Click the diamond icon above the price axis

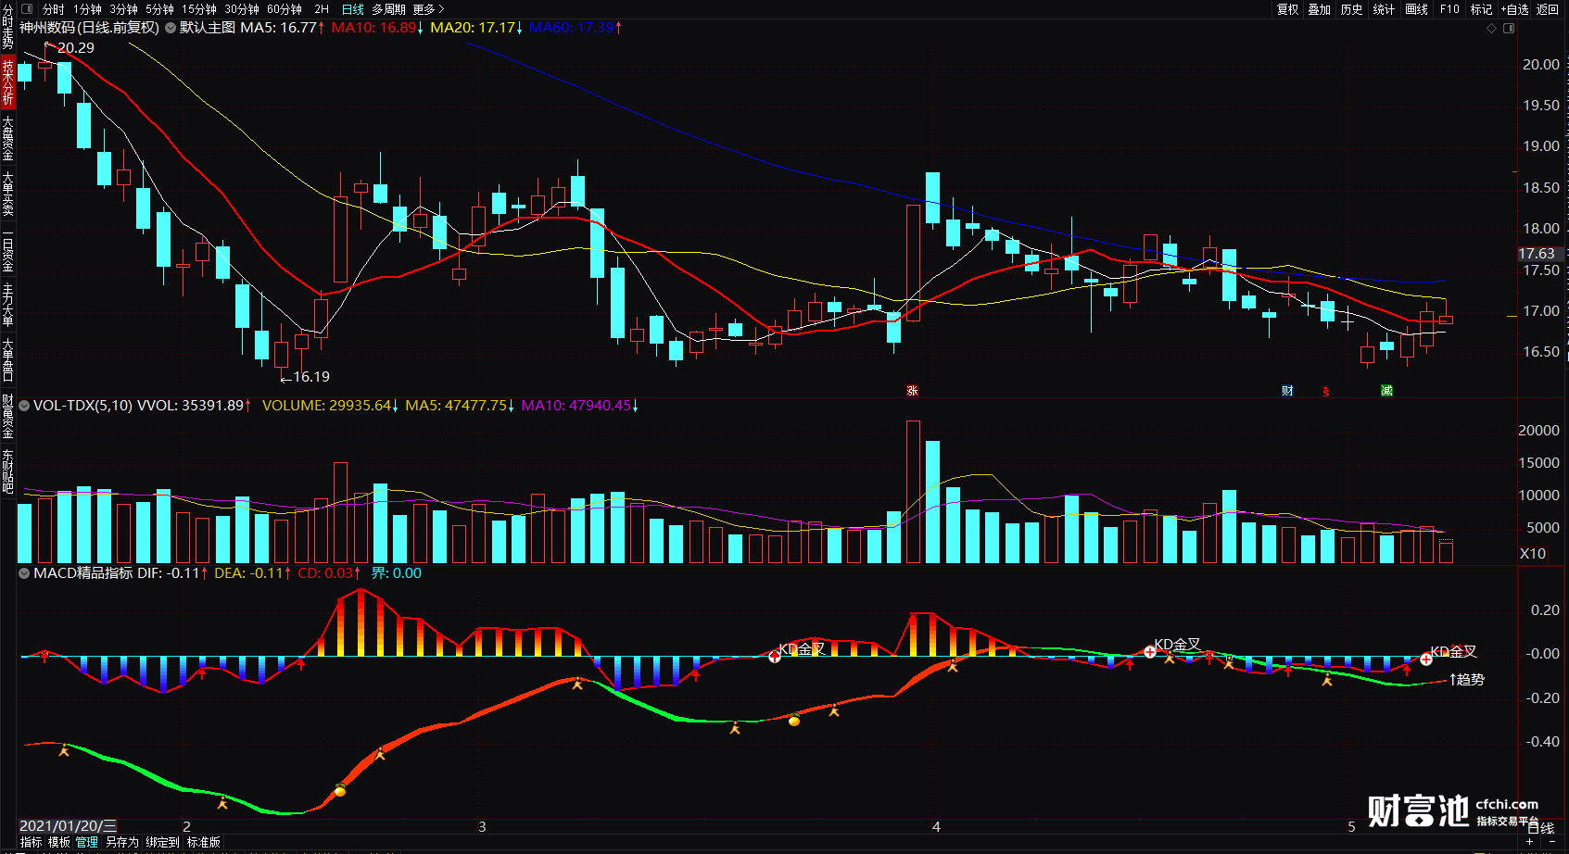1491,29
